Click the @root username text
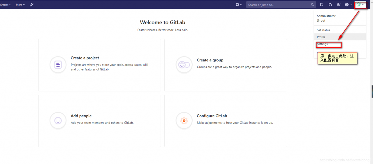373x164 pixels. click(x=321, y=21)
